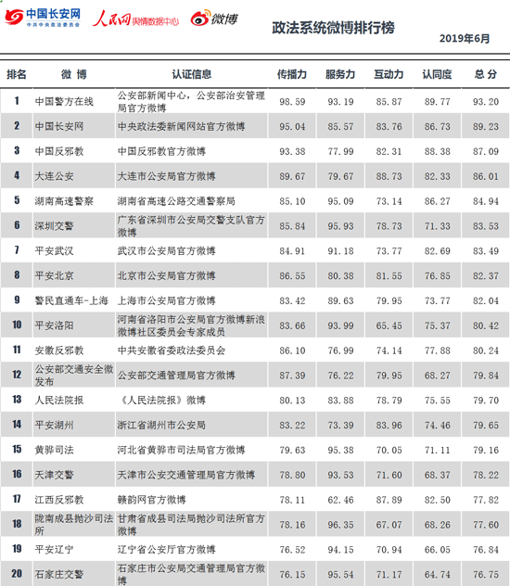Click the 人民网舆情数据中心 logo

pyautogui.click(x=135, y=19)
